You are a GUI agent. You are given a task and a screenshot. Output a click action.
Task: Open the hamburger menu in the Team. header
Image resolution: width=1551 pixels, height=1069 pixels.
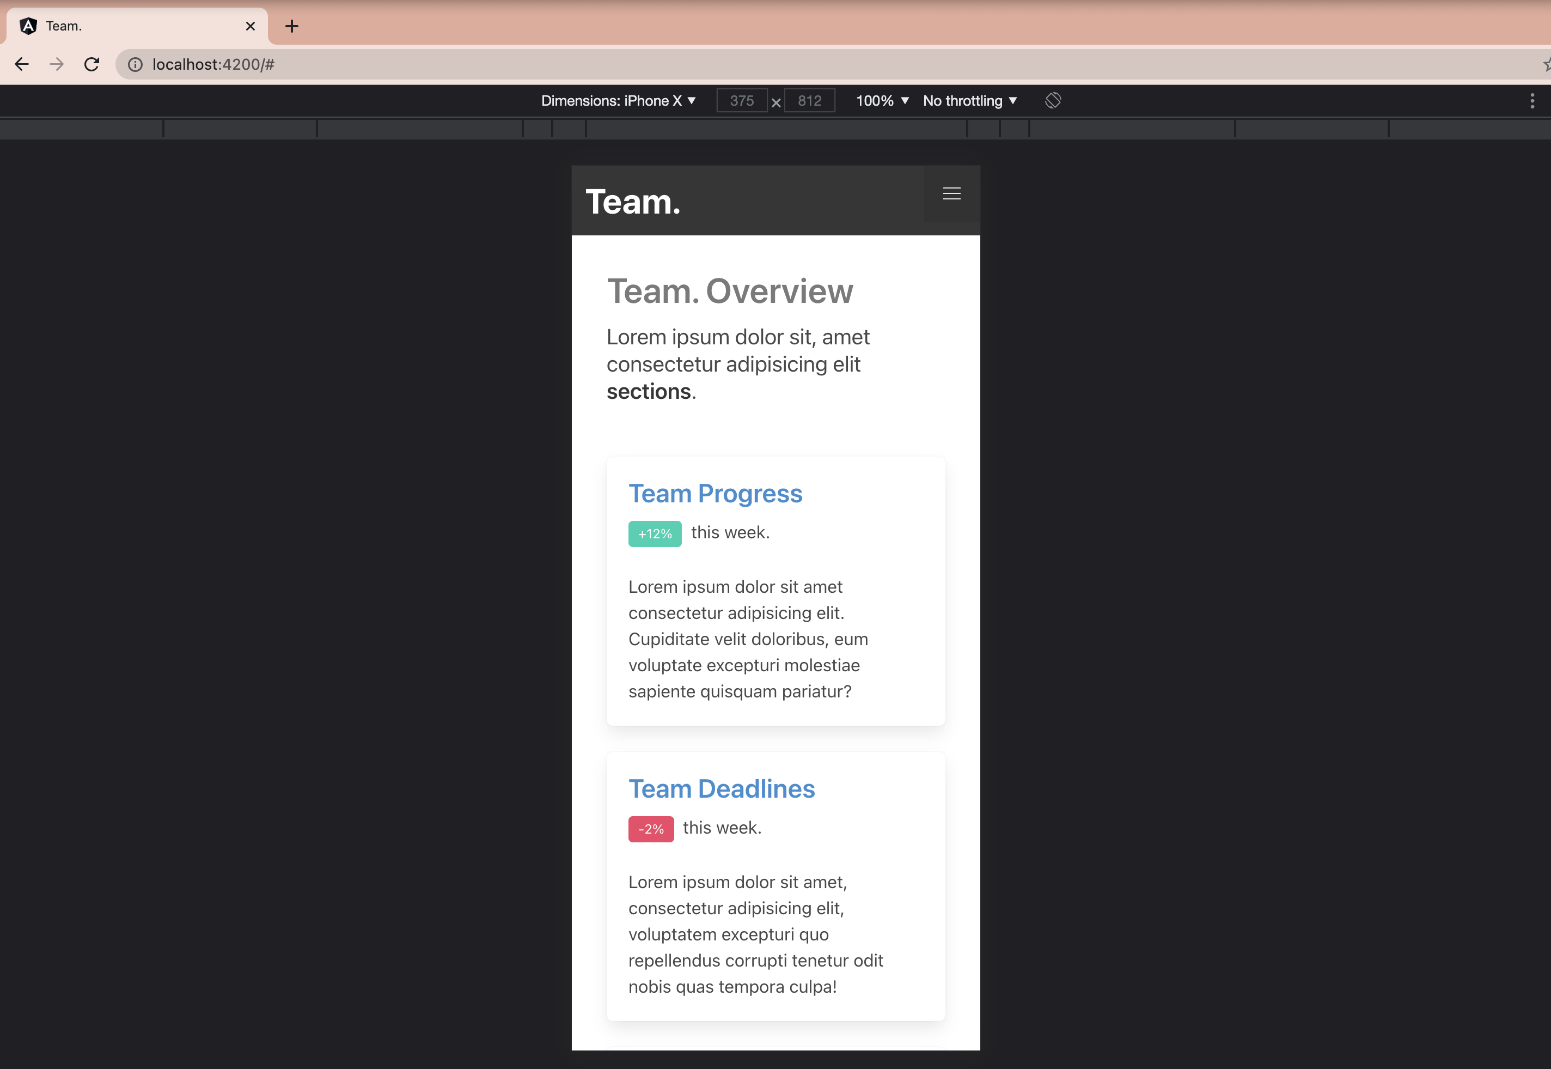pos(951,193)
